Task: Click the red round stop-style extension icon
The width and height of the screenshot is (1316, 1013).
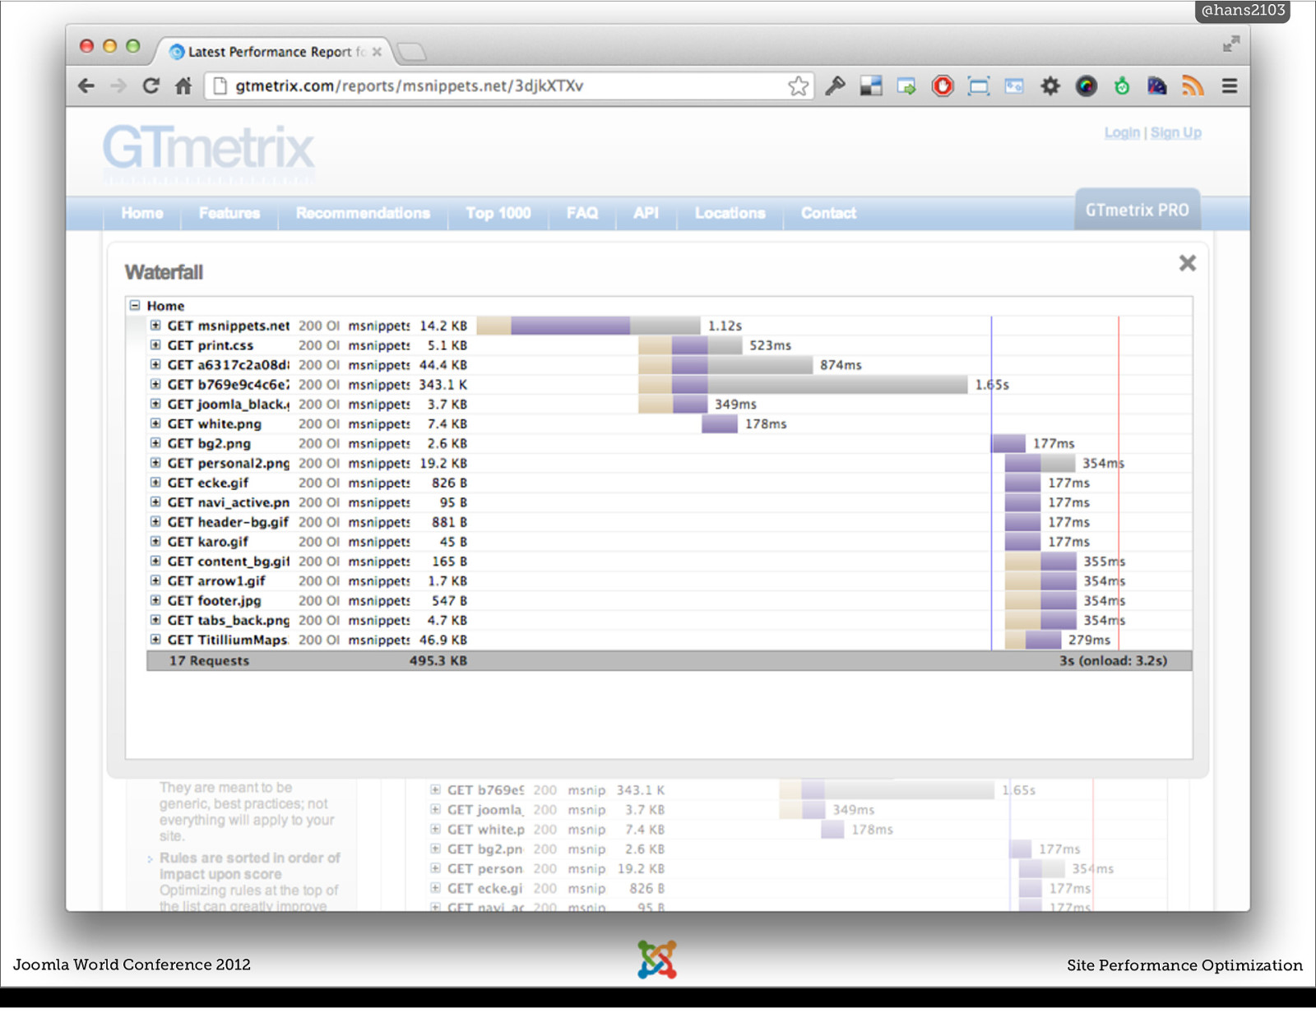Action: (x=943, y=86)
